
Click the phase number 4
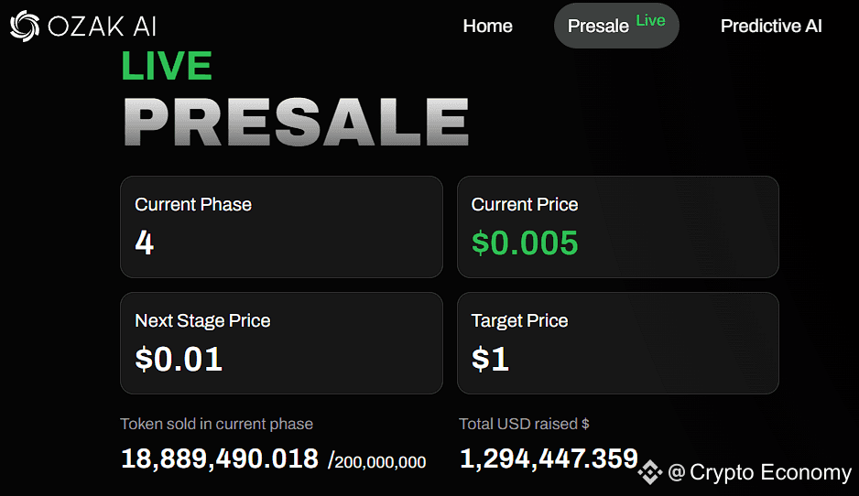144,243
